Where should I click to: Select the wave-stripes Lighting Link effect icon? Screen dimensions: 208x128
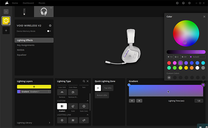[x=73, y=120]
